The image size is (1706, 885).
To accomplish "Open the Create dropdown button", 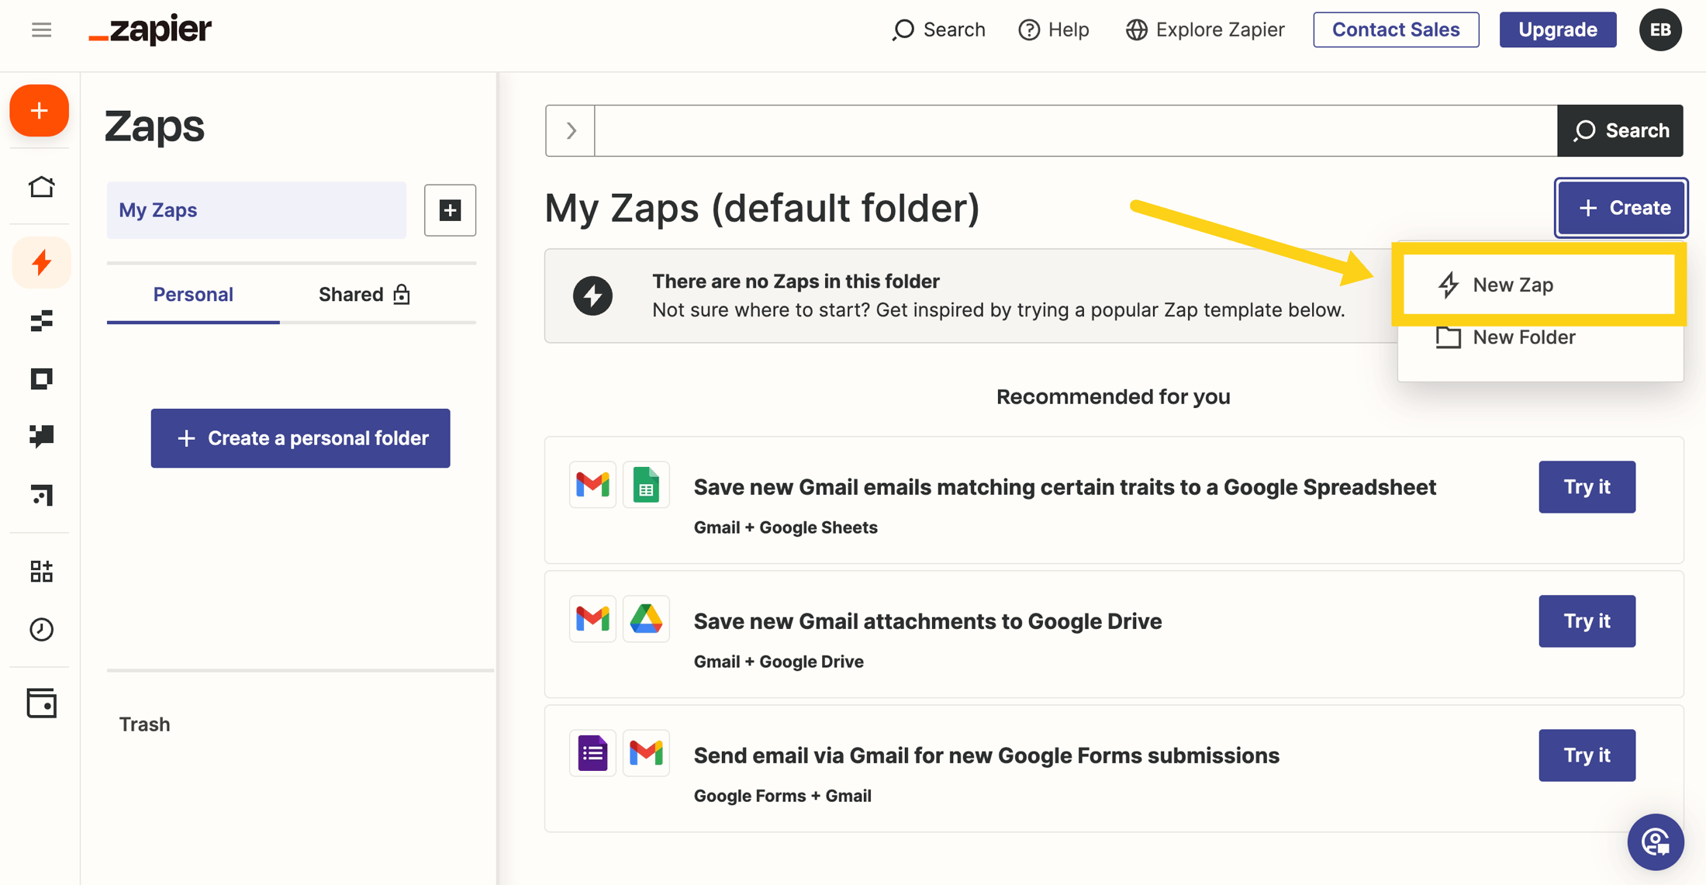I will [x=1621, y=208].
